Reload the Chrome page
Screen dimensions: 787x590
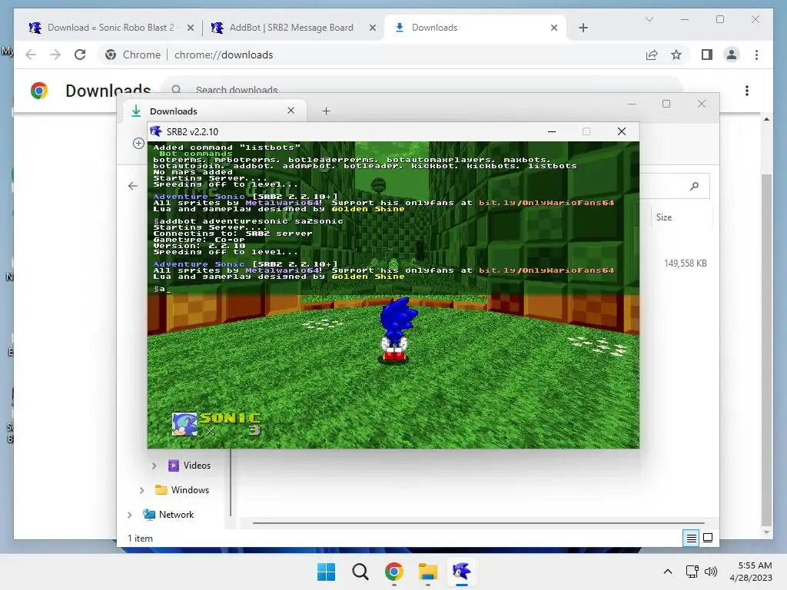coord(80,55)
